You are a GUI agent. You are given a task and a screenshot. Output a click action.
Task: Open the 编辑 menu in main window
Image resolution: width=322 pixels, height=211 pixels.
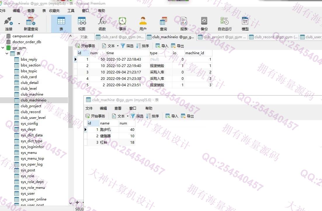point(16,11)
